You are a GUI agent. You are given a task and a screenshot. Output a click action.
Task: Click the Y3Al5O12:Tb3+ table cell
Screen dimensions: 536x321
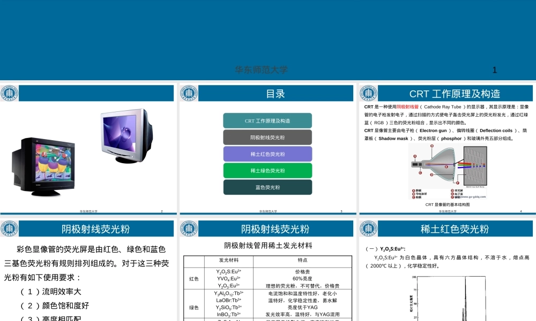click(229, 293)
